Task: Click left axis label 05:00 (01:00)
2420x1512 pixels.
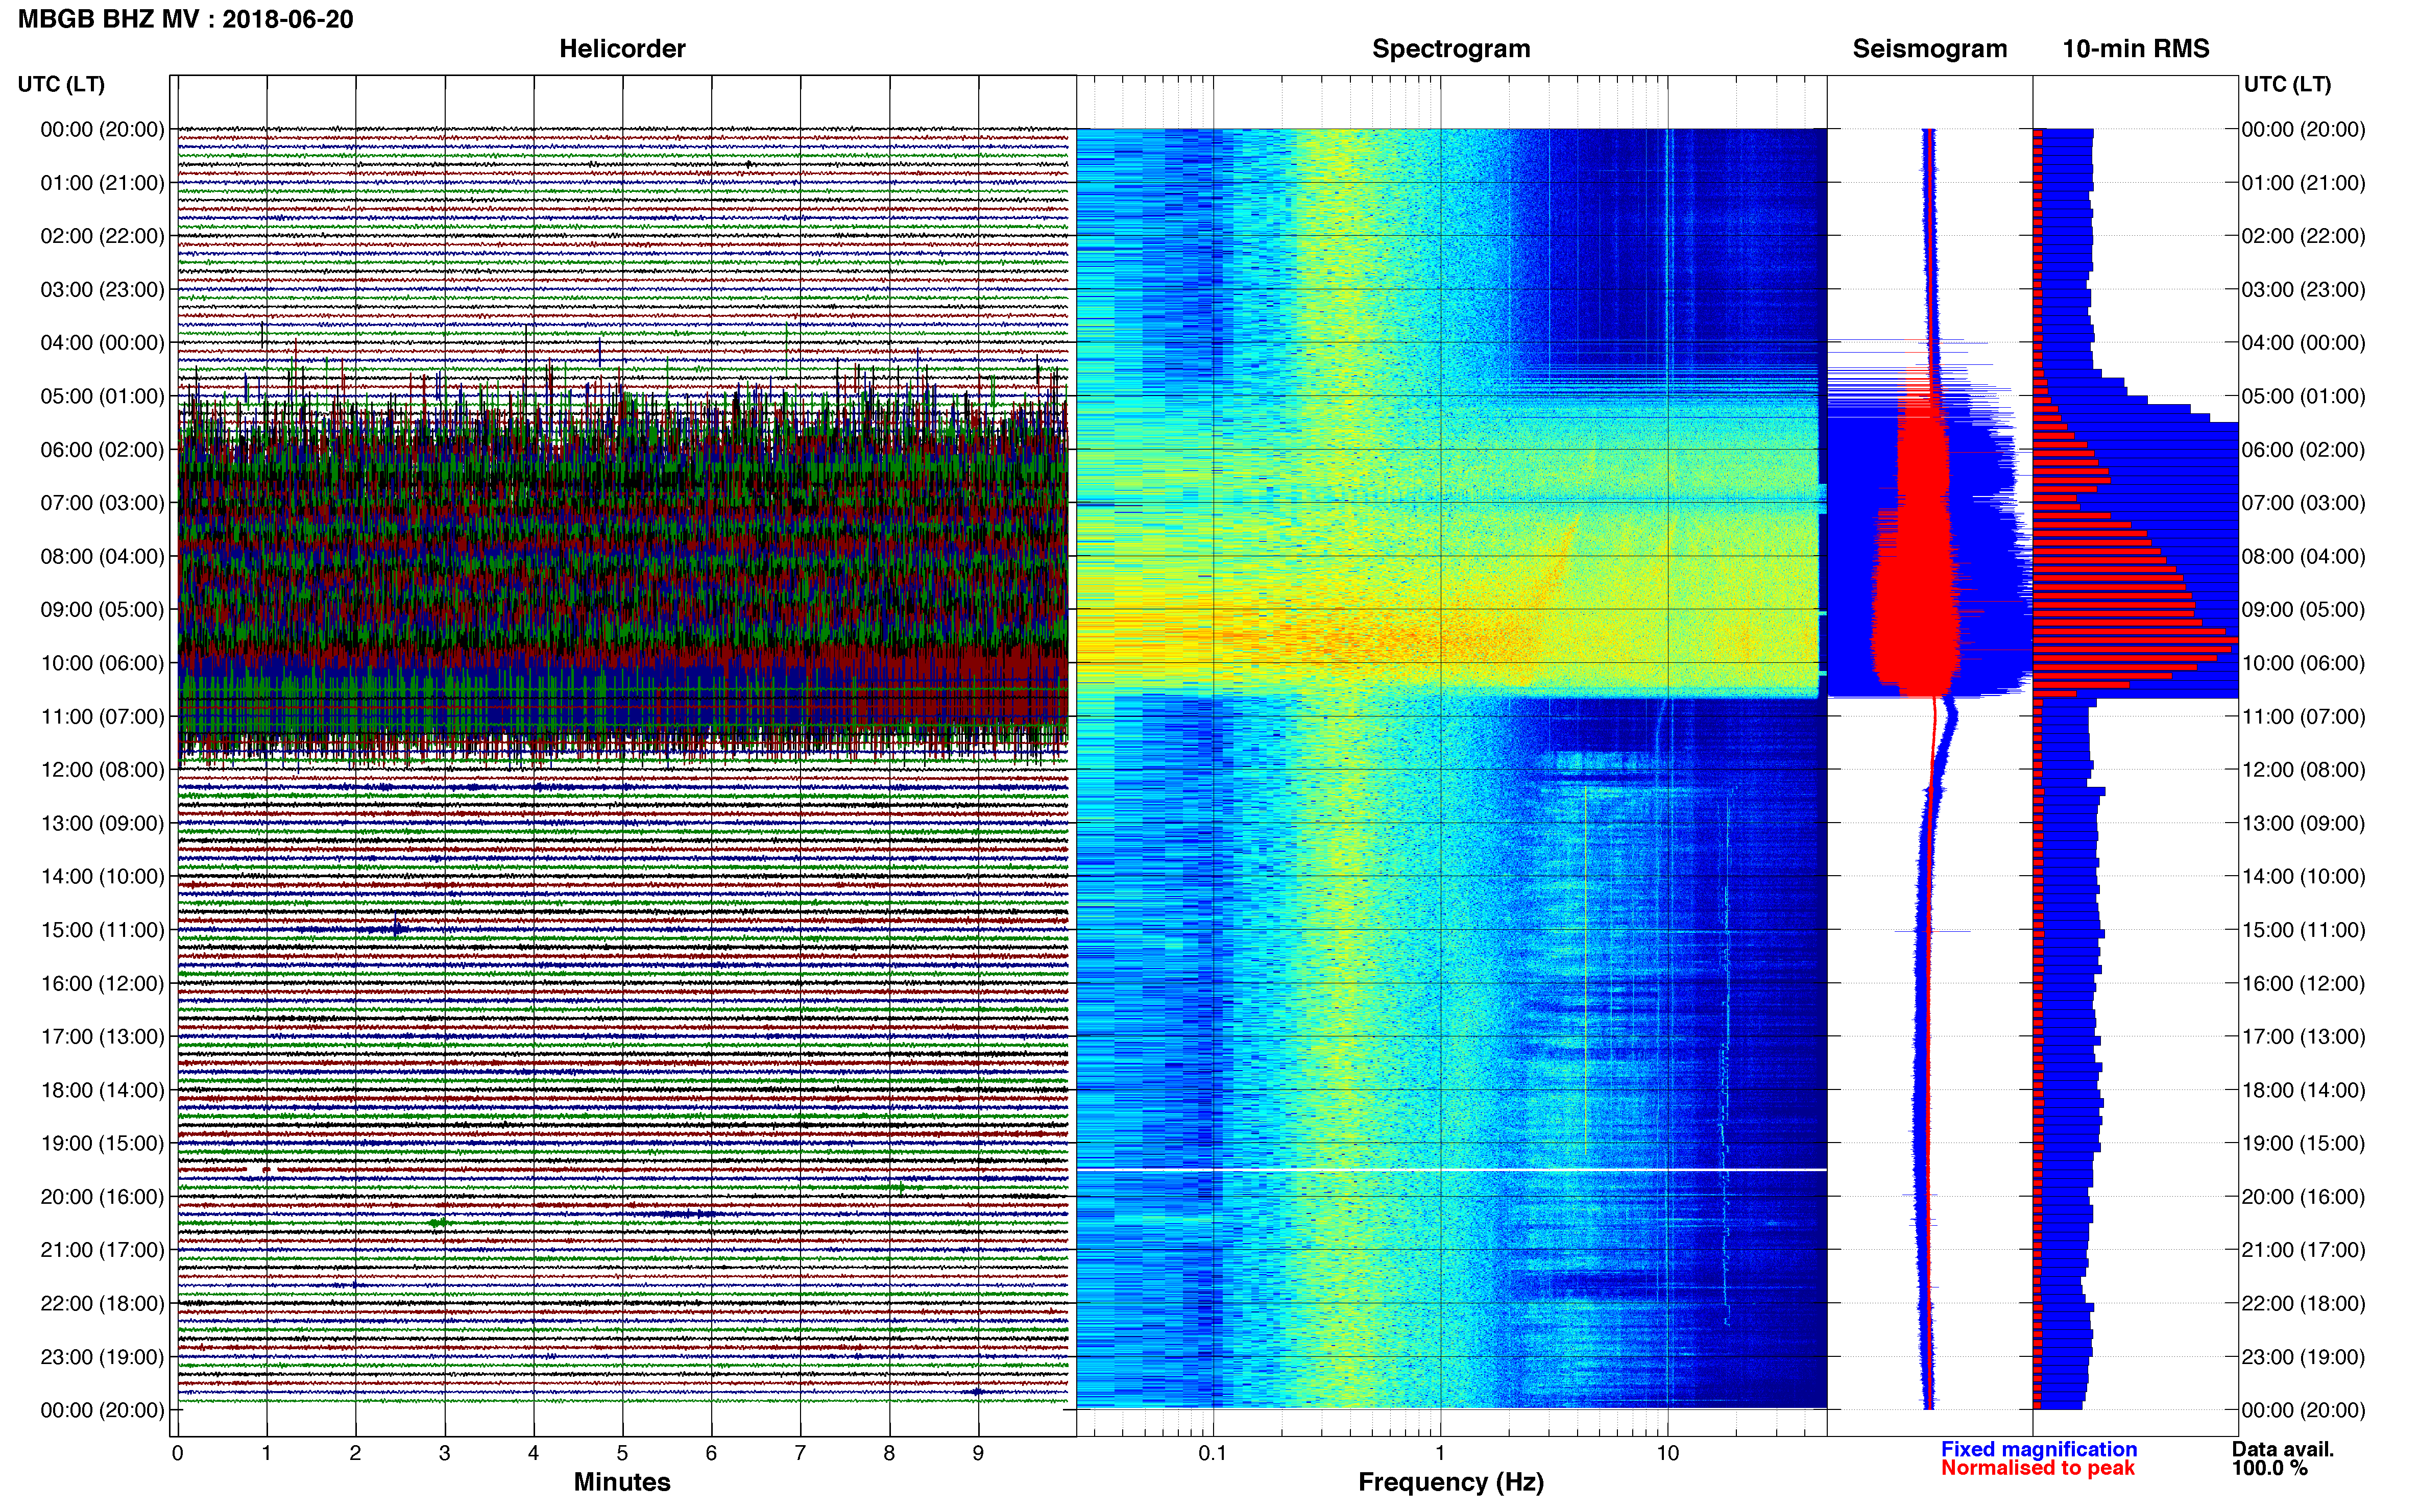Action: click(x=102, y=396)
